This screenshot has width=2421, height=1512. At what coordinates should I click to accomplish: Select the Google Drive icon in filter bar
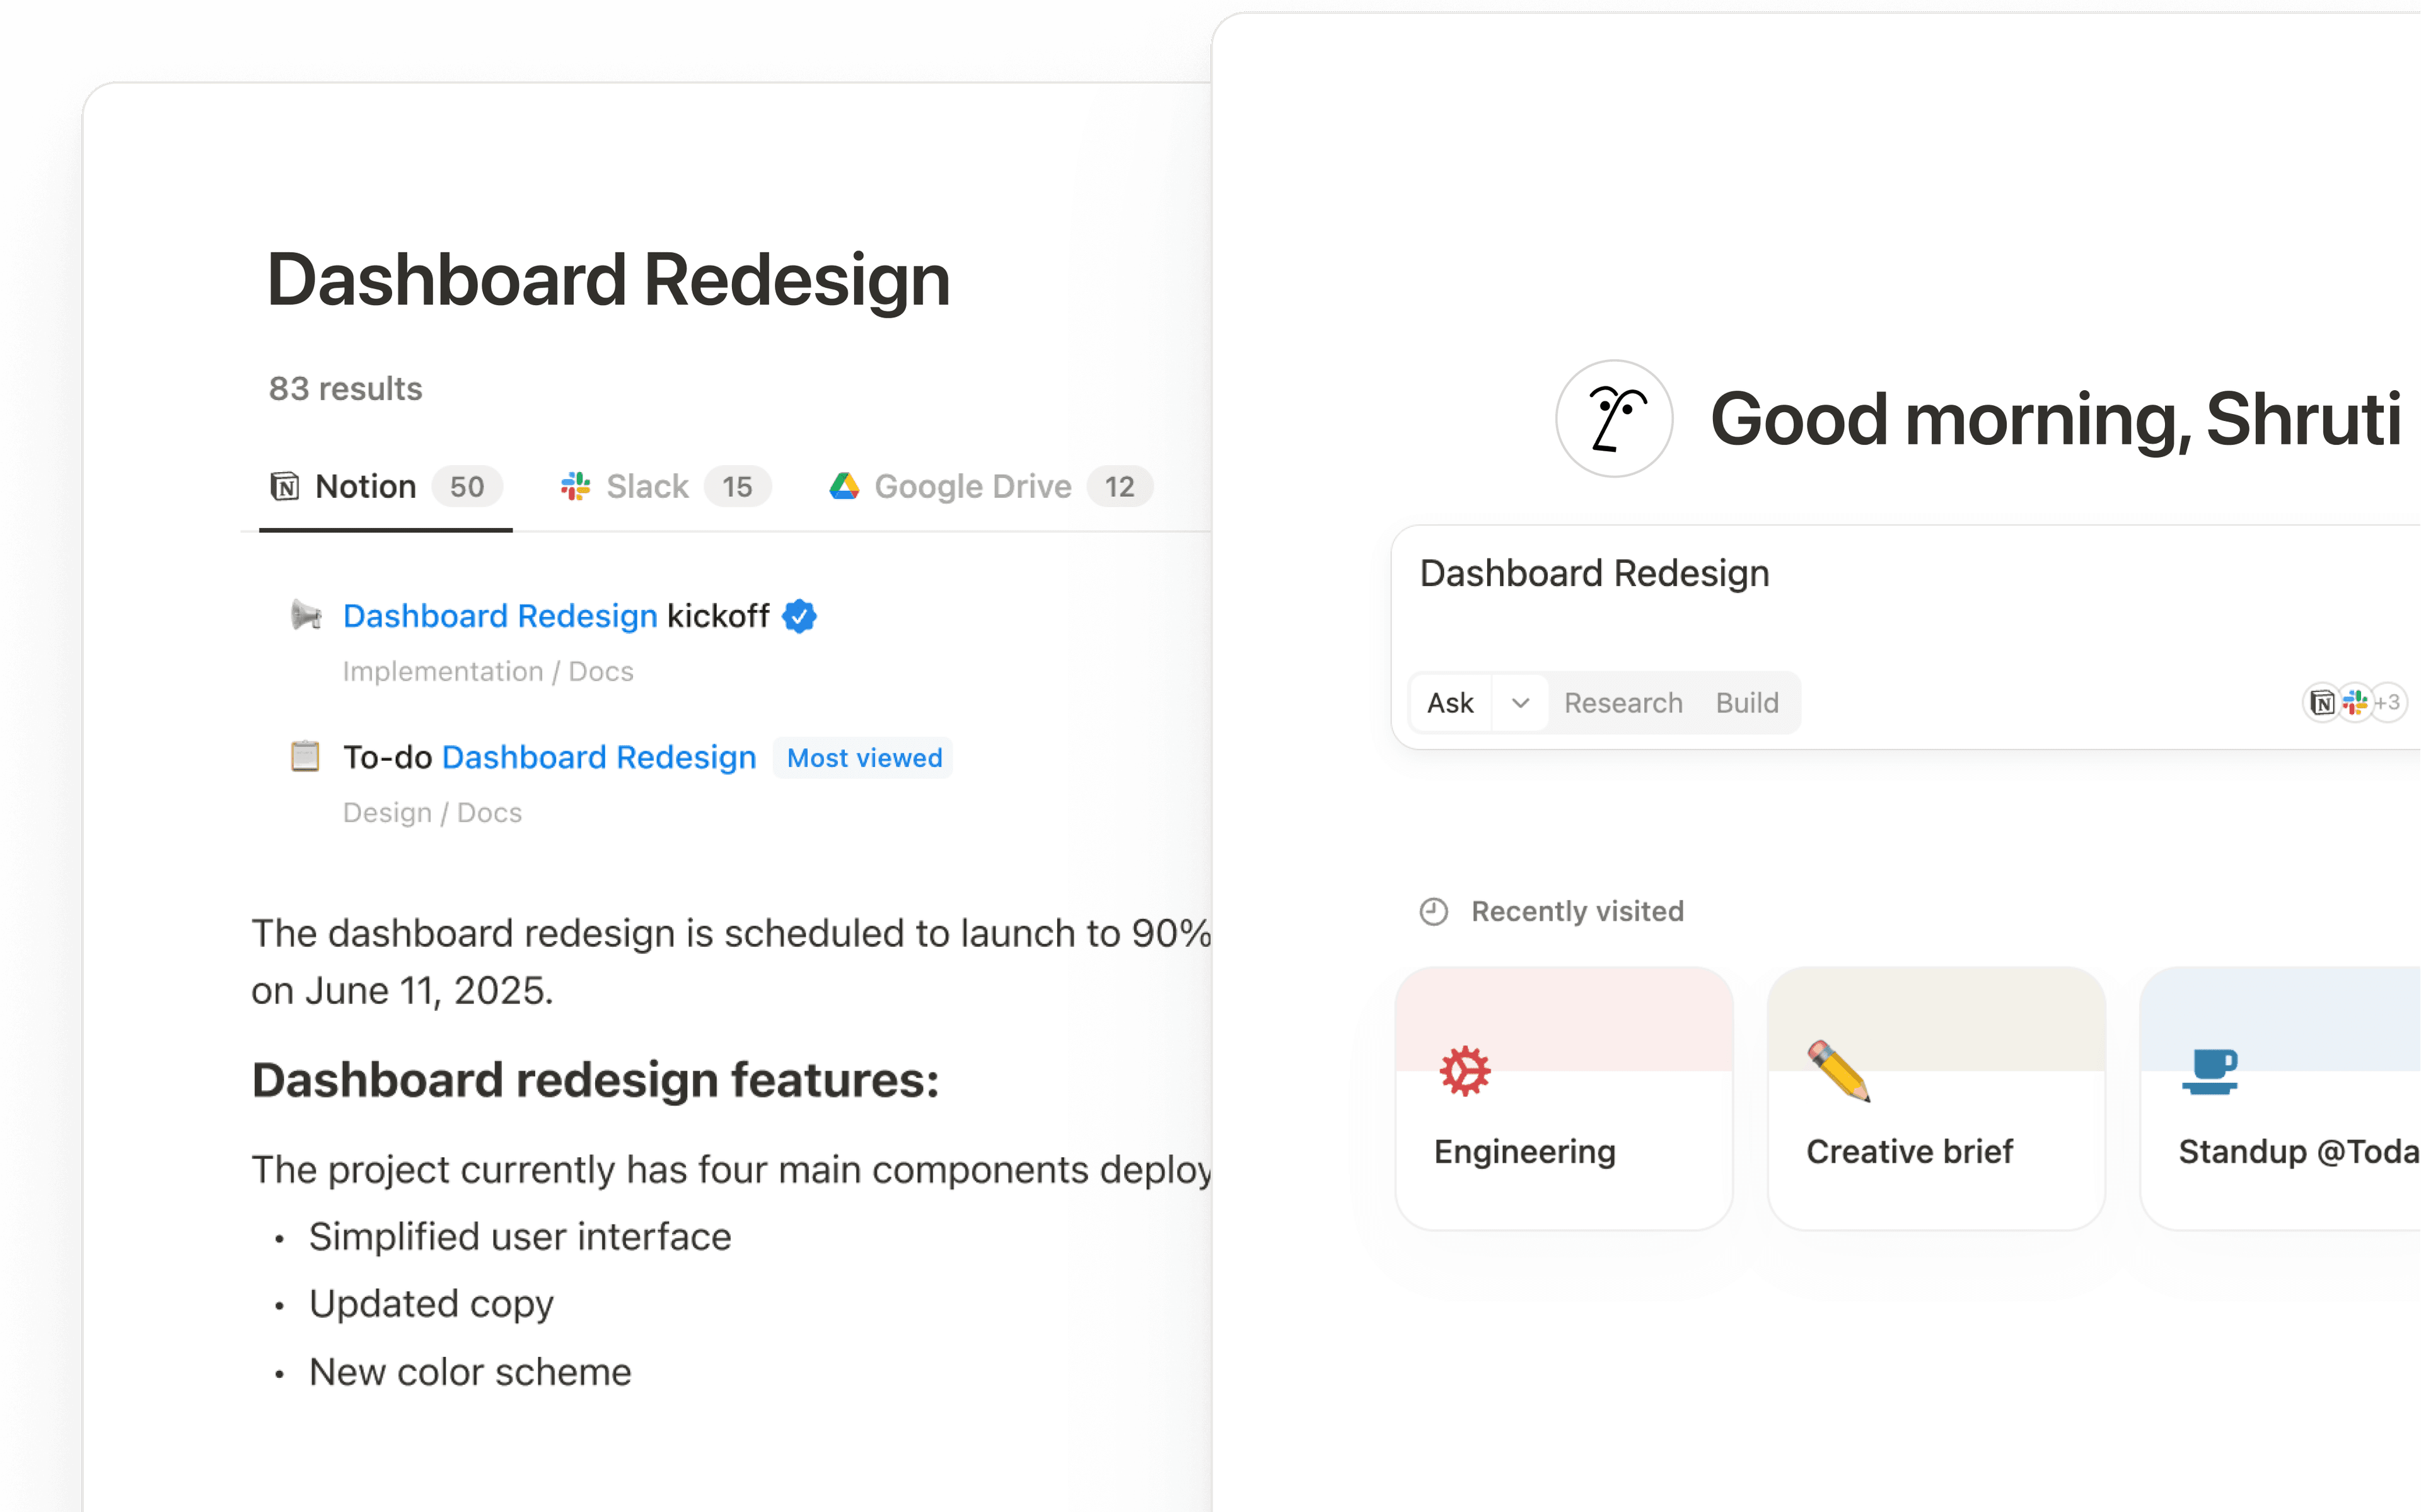pos(845,487)
